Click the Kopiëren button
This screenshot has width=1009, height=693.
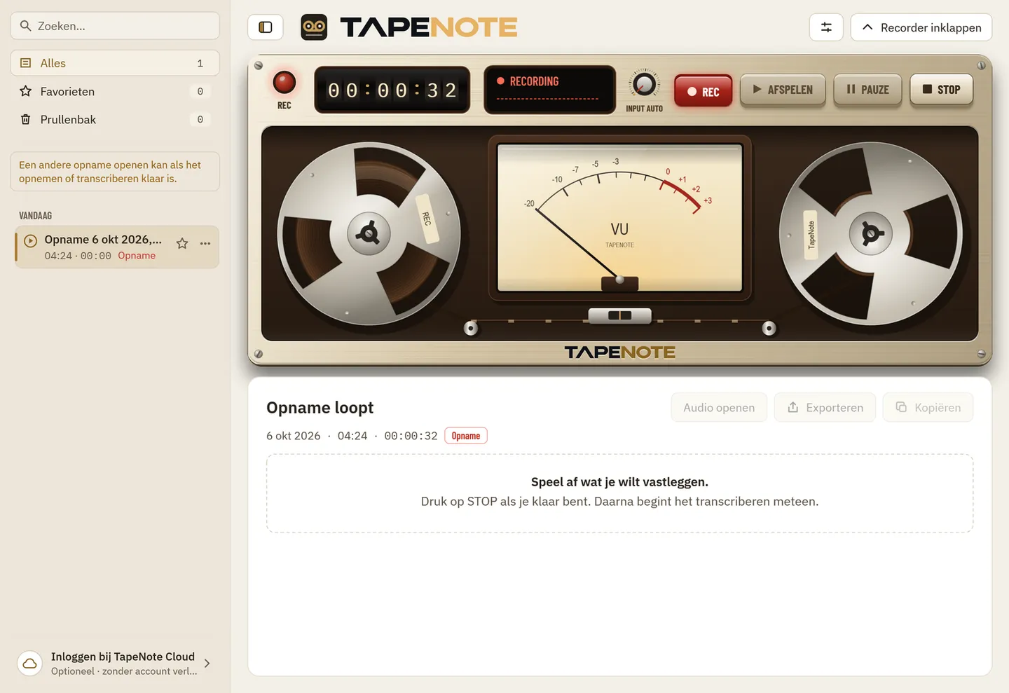pos(928,407)
